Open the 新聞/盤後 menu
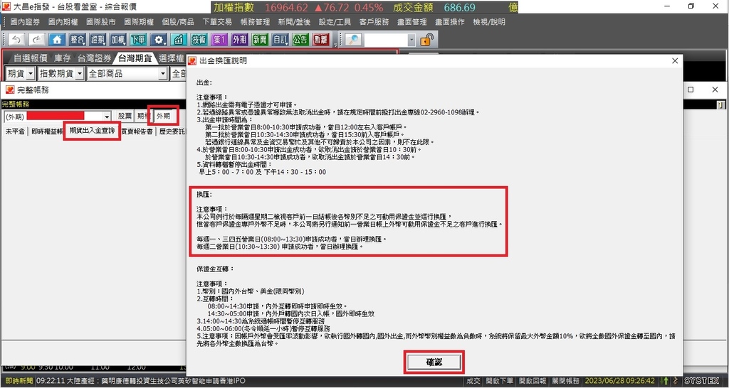The width and height of the screenshot is (729, 388). 294,22
